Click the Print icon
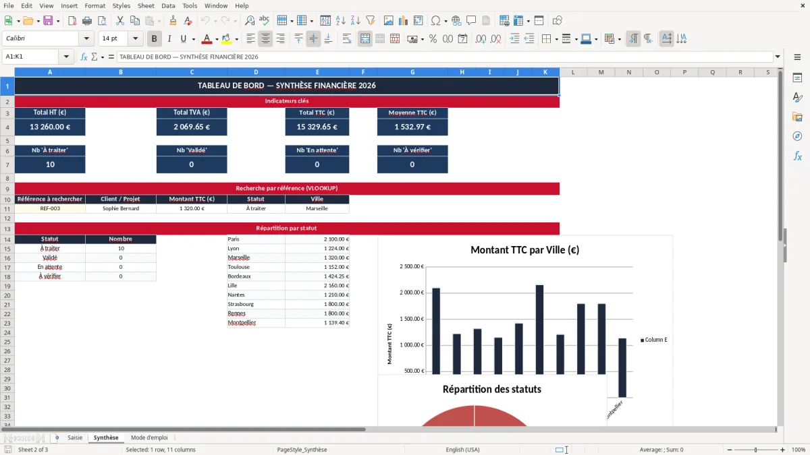The width and height of the screenshot is (810, 455). point(86,21)
